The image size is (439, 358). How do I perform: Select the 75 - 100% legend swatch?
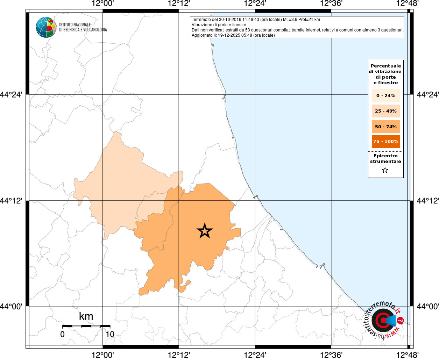(x=386, y=142)
